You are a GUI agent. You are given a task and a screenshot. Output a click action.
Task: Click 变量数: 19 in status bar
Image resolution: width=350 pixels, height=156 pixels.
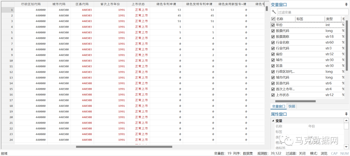pyautogui.click(x=222, y=153)
